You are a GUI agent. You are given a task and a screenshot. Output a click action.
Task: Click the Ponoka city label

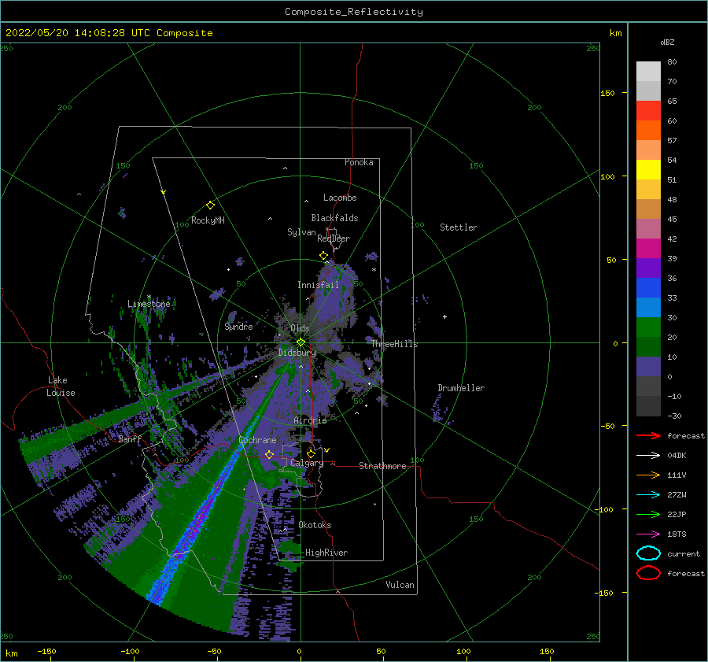pos(359,162)
